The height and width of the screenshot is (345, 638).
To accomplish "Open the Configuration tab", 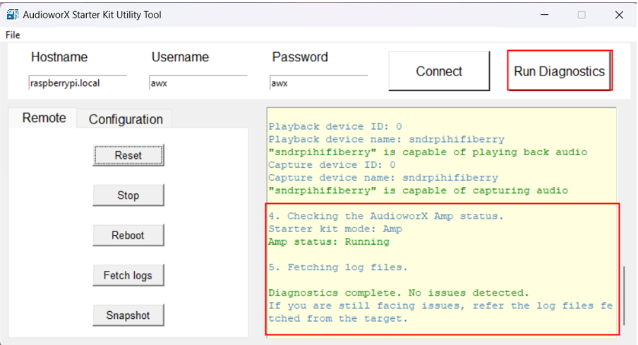I will point(126,119).
